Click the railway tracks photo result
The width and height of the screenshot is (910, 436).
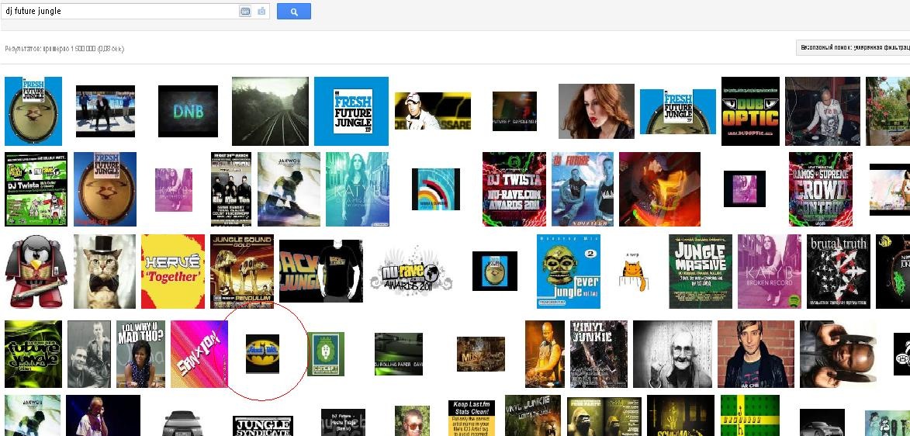point(270,111)
